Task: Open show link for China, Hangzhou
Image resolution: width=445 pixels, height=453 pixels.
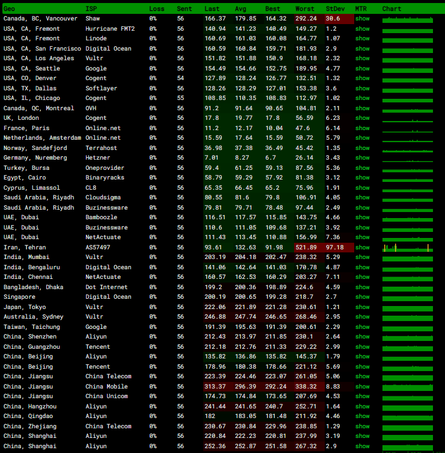Action: pos(362,407)
